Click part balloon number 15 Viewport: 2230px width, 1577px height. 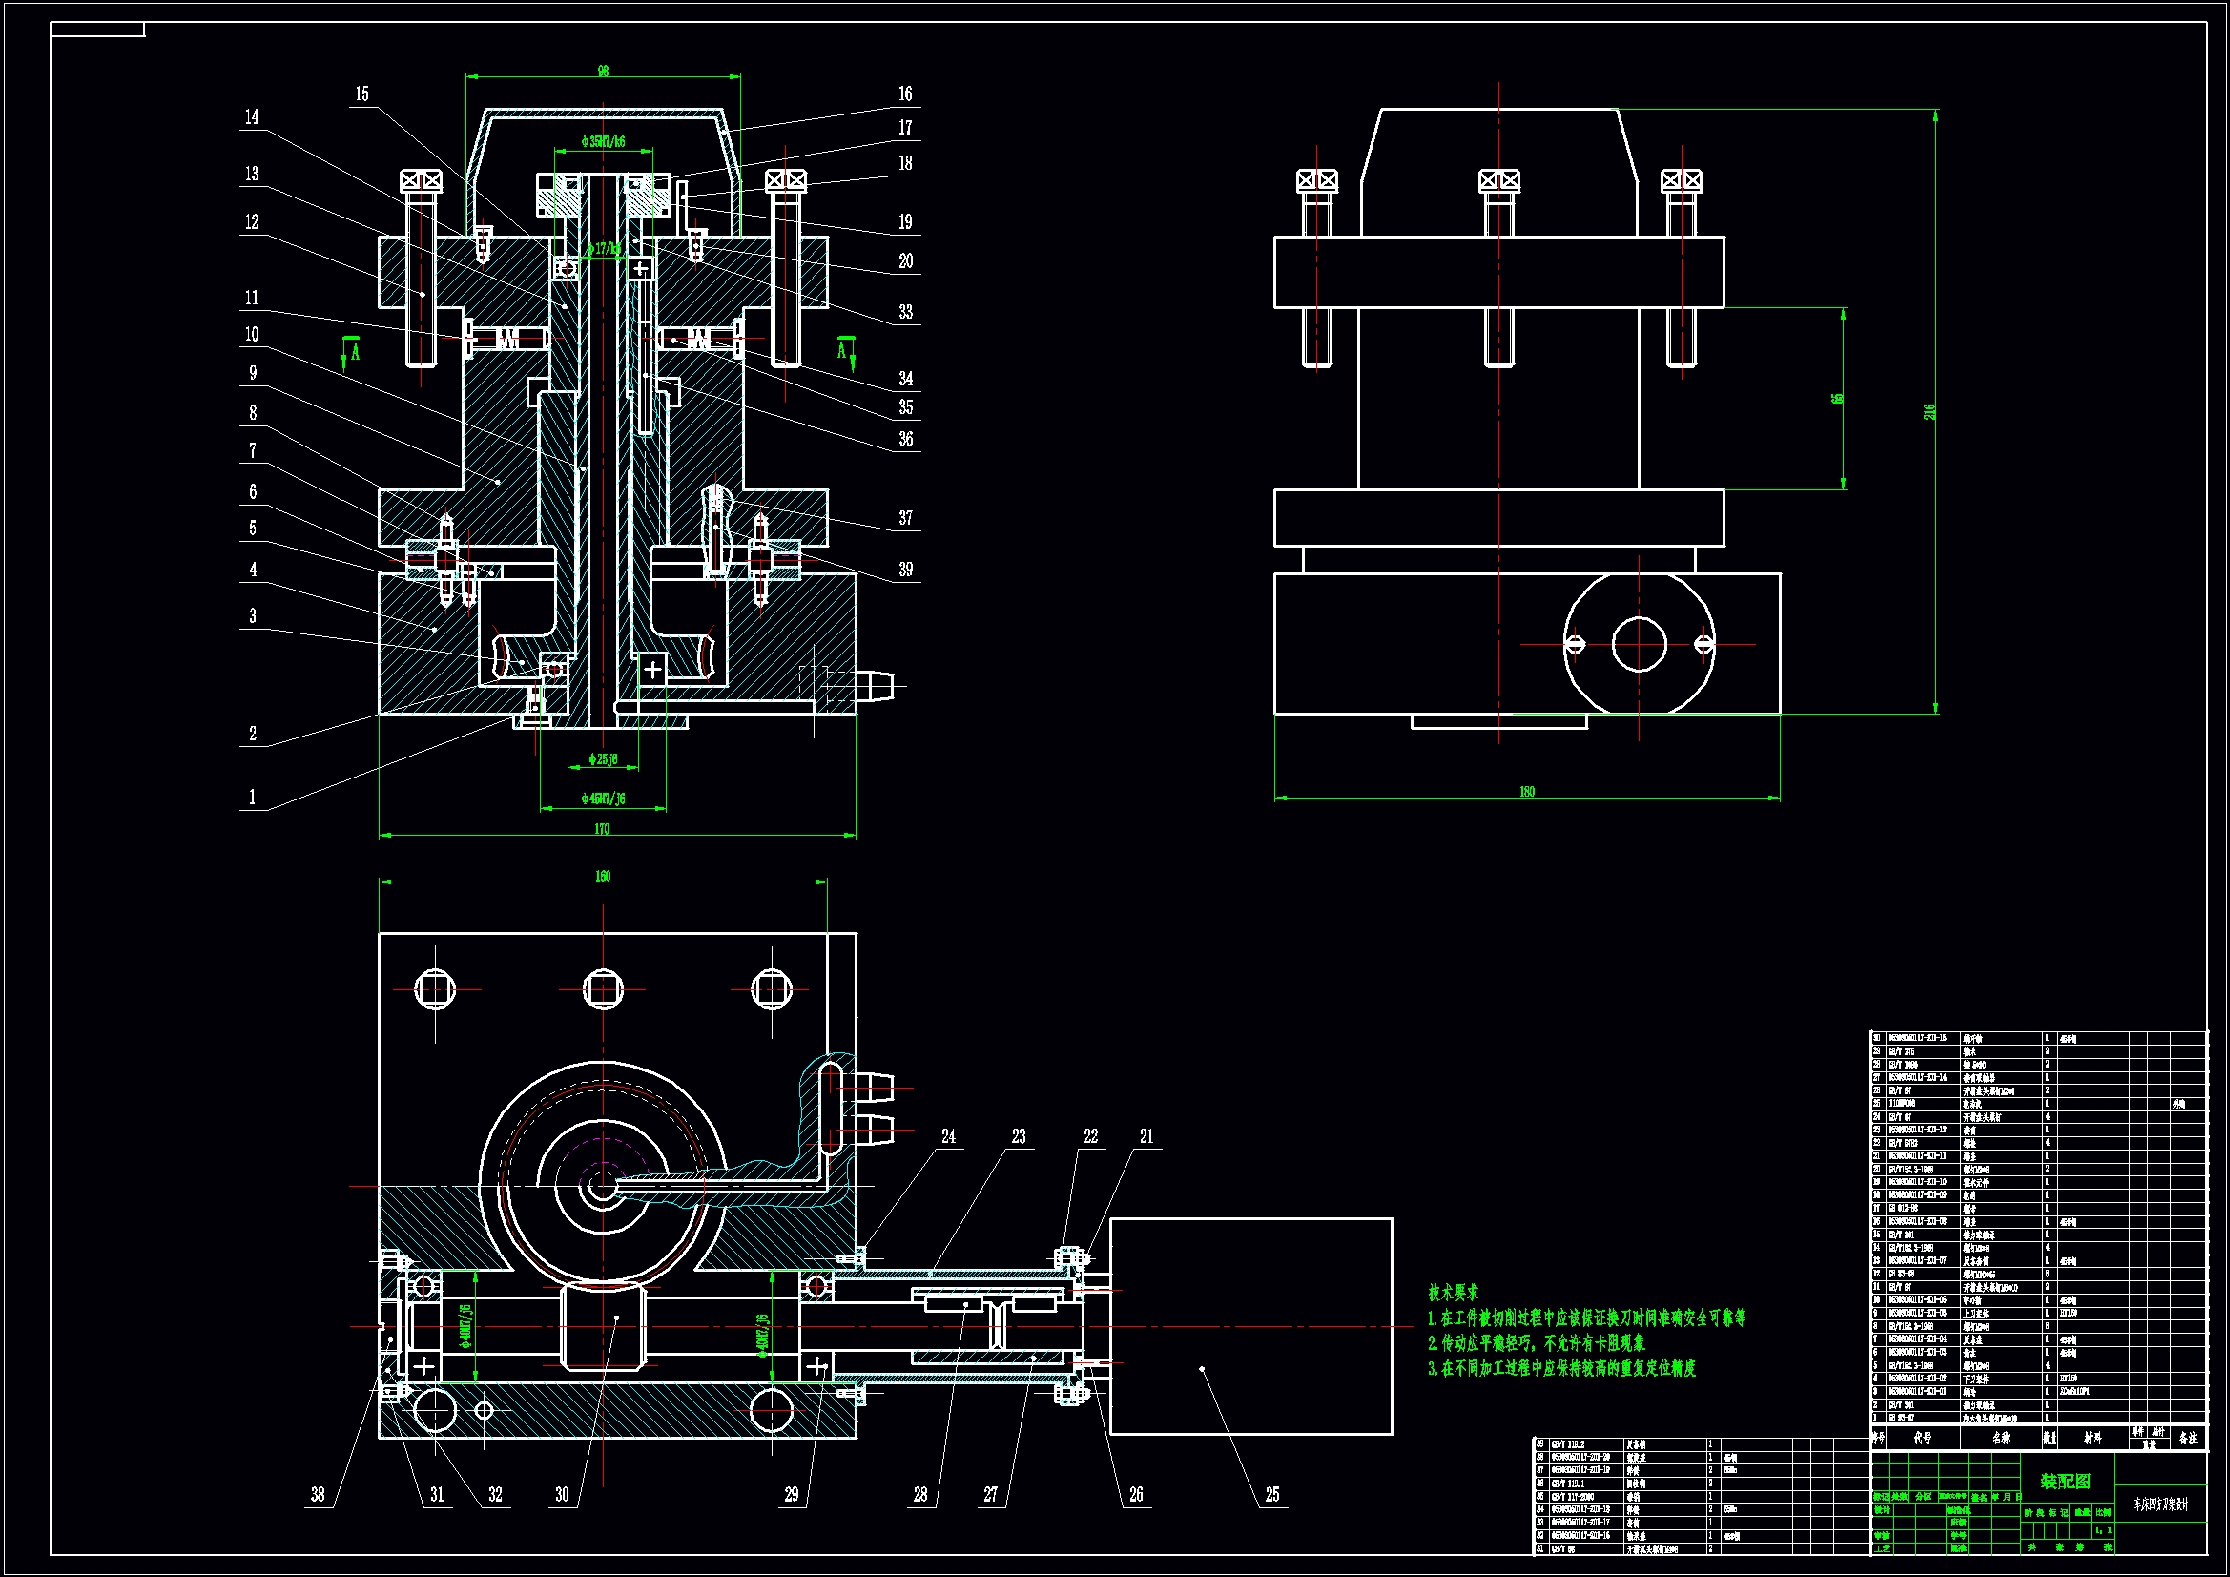point(361,94)
